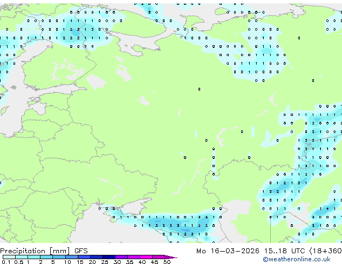Screen dimensions: 342x264
Task: Click the 'Precipitation [mm]' title text
Action: coord(35,251)
